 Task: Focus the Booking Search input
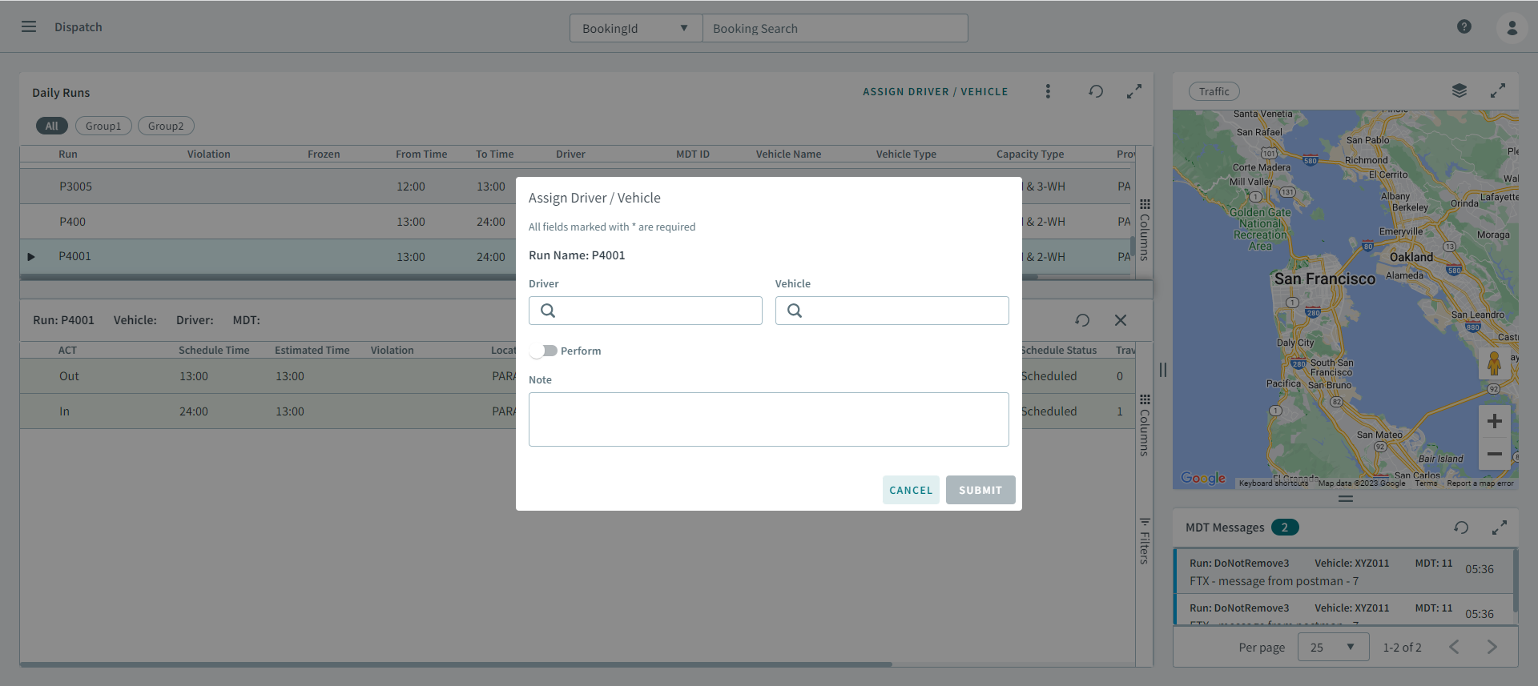click(x=835, y=28)
